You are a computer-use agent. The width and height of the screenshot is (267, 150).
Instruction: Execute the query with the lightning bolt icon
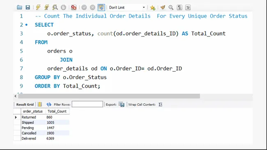click(x=38, y=7)
